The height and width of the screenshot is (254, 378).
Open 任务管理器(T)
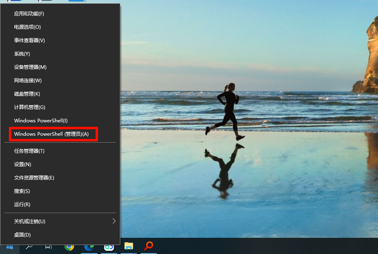tap(29, 151)
